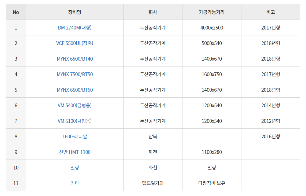Select row number 11 cell
Image resolution: width=306 pixels, height=196 pixels.
16,183
